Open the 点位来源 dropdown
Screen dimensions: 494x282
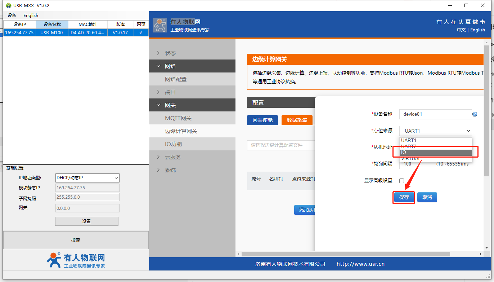point(435,131)
